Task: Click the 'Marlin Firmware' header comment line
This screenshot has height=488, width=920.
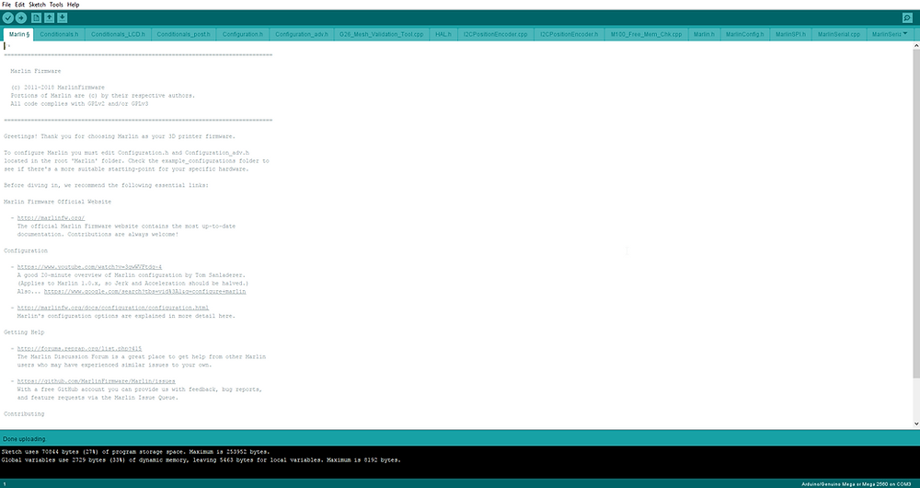Action: pos(36,71)
